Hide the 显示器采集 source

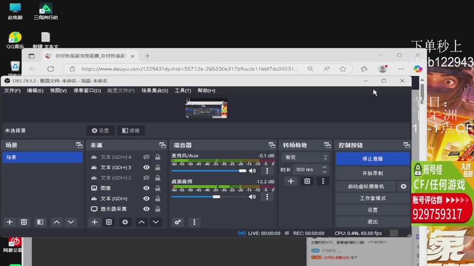point(146,209)
